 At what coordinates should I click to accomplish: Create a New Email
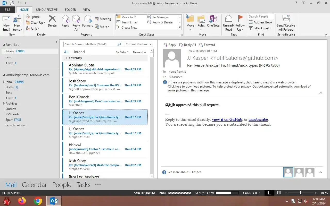(x=6, y=23)
